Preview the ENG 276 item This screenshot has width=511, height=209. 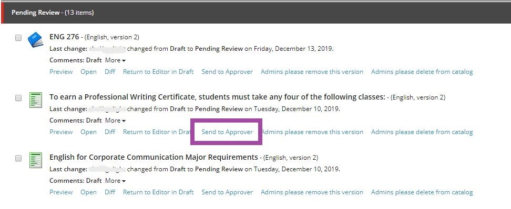click(x=61, y=72)
